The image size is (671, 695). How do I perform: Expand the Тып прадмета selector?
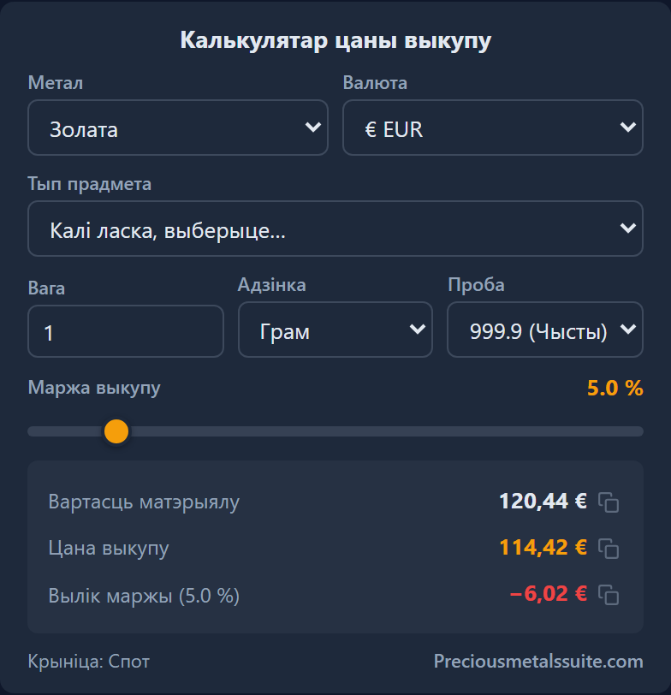[x=335, y=229]
